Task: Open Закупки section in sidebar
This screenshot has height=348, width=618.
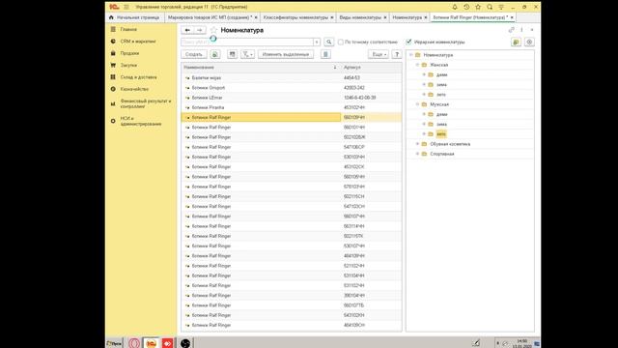Action: click(128, 65)
